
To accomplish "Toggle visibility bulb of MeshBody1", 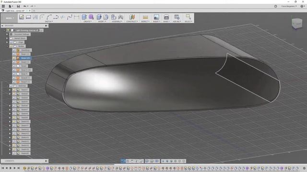I will (14, 50).
